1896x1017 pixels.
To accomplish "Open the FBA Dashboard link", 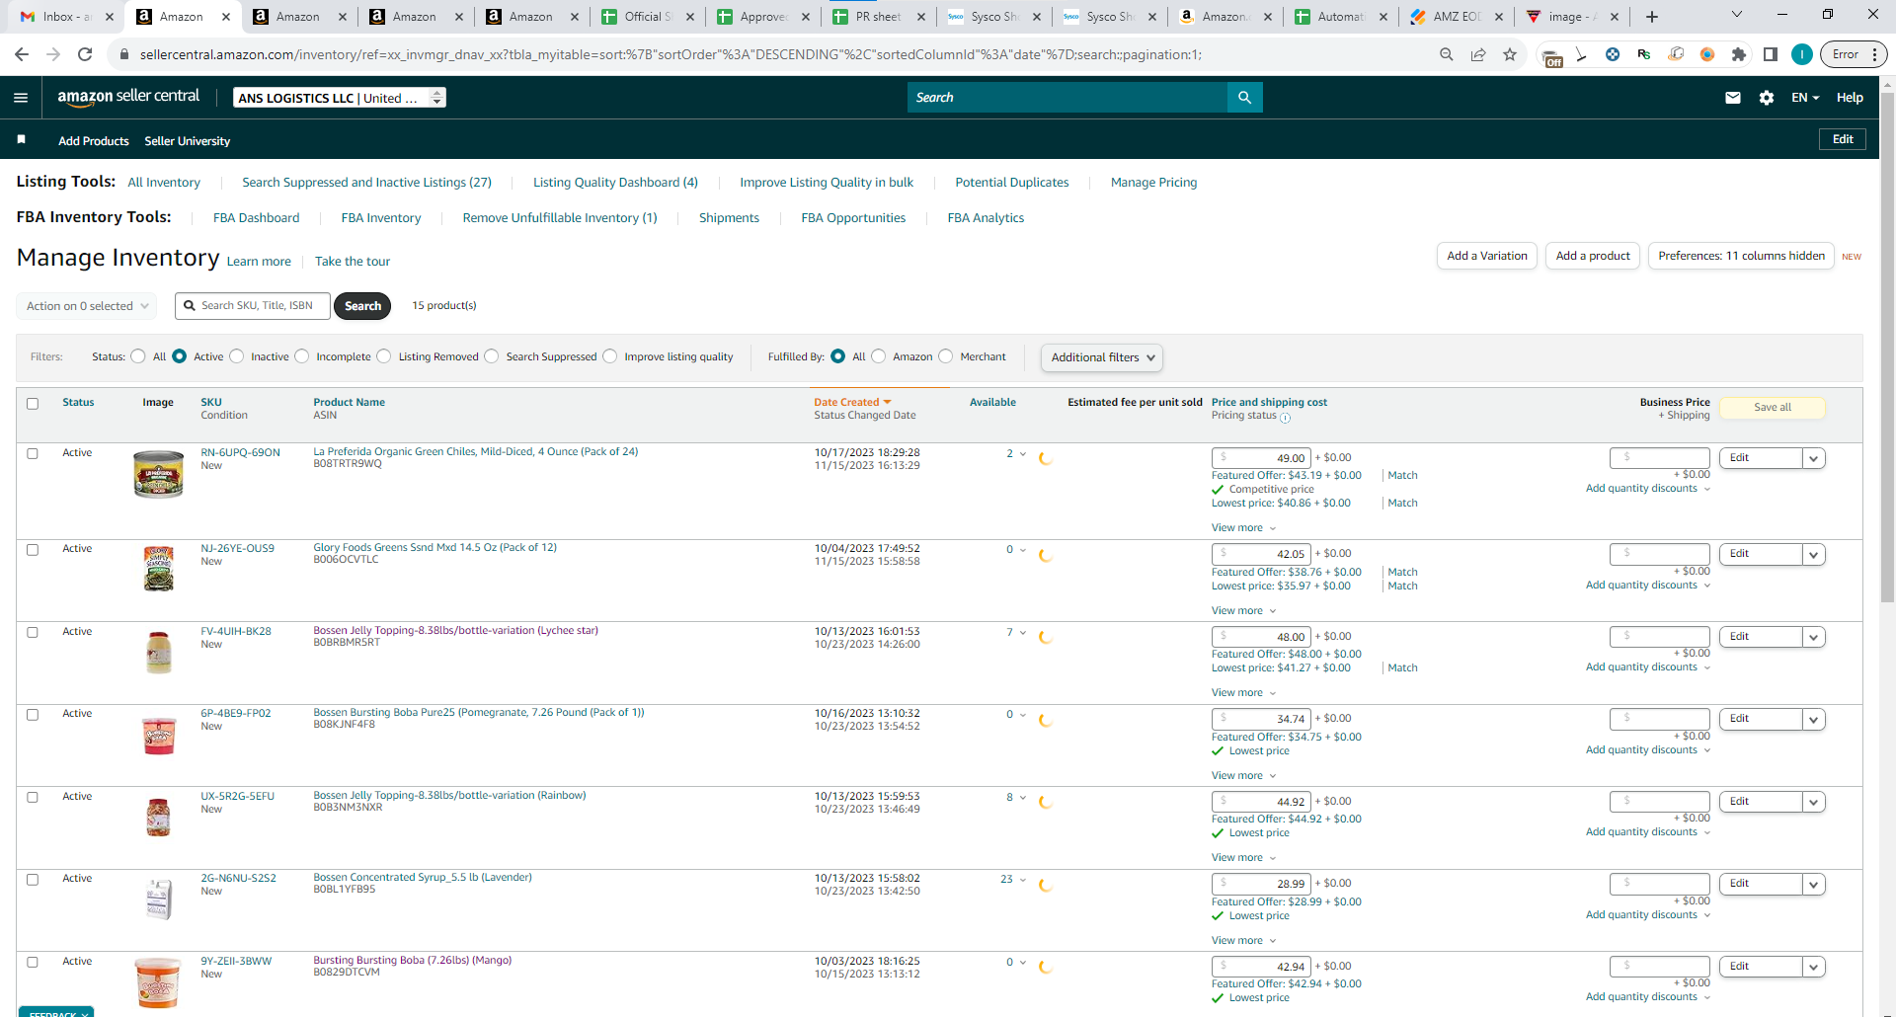I will point(257,218).
